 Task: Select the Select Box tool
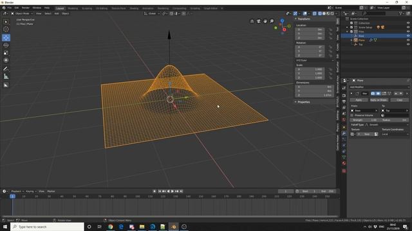point(6,22)
